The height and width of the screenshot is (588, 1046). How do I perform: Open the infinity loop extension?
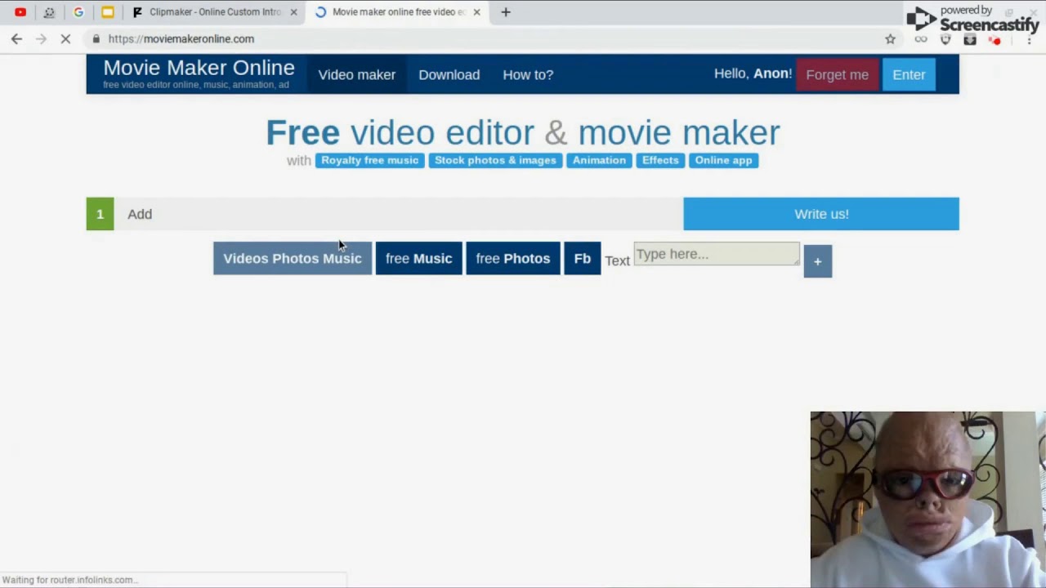point(921,39)
